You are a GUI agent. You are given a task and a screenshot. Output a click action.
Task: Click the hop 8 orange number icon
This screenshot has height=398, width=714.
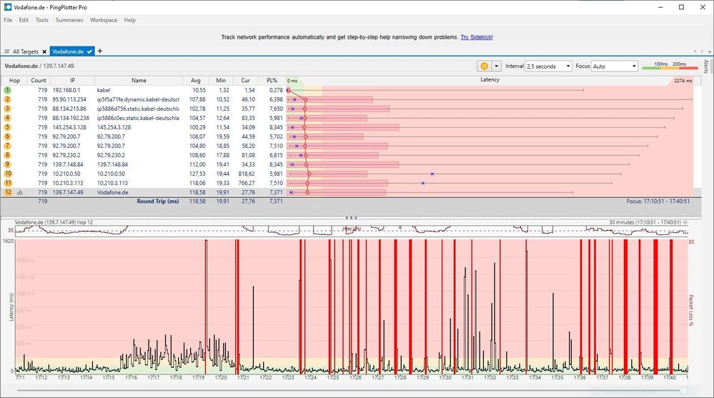coord(7,155)
